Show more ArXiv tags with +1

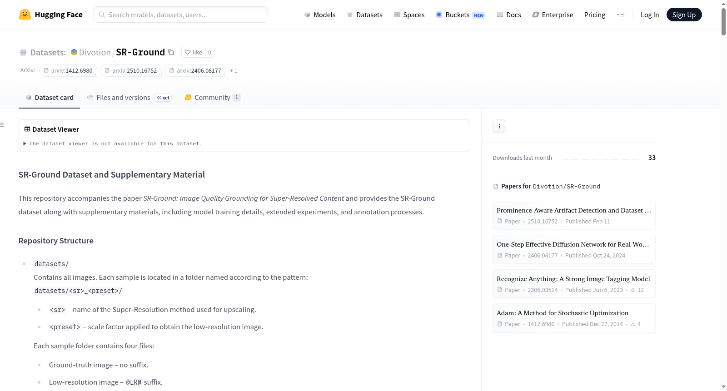(234, 70)
